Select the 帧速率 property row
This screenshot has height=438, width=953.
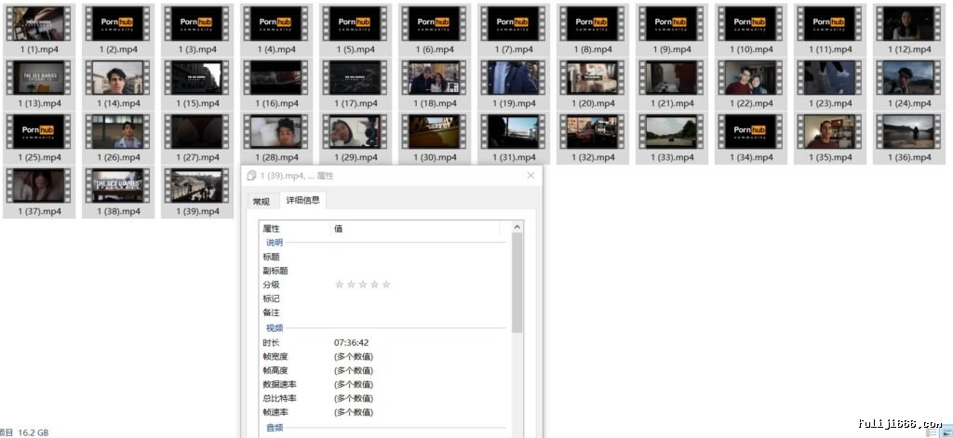click(x=383, y=413)
